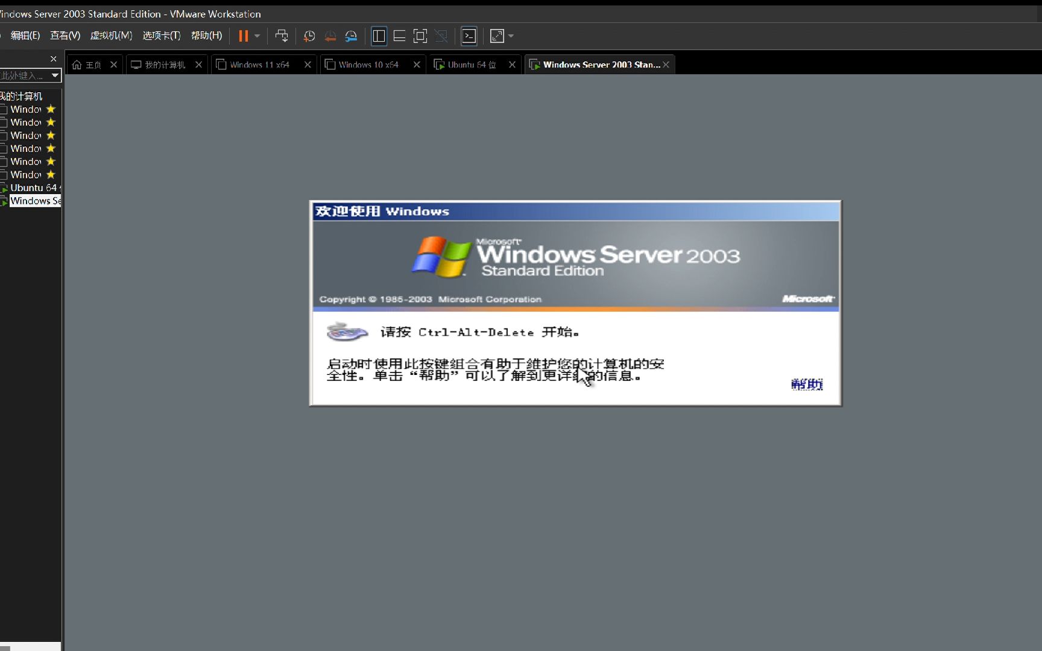Close the Windows Server 2003 tab
This screenshot has height=651, width=1042.
[666, 64]
